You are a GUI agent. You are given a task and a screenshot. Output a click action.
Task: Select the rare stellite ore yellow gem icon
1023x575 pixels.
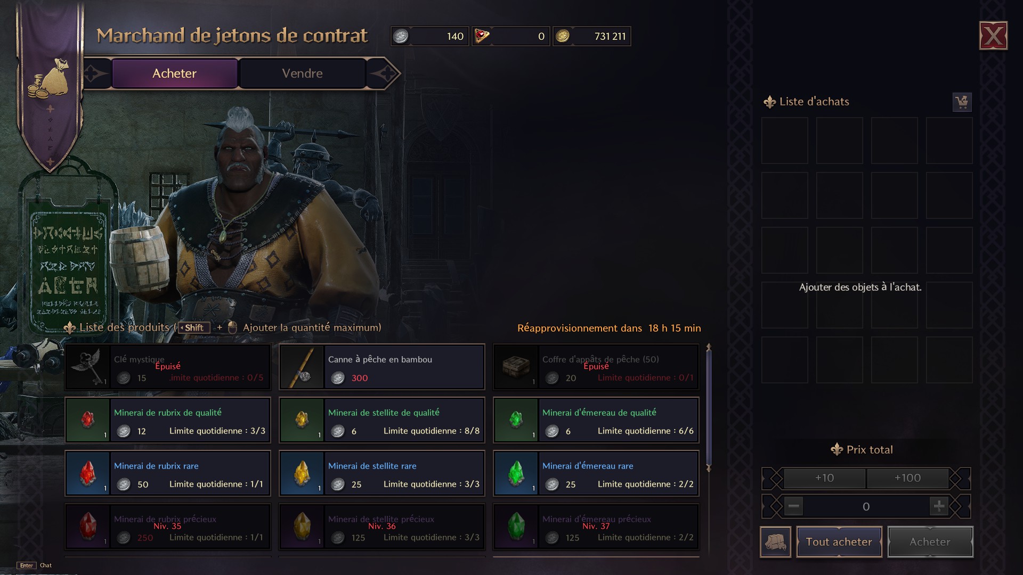302,474
